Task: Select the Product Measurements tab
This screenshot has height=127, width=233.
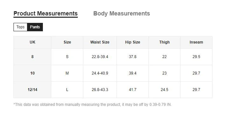Action: [45, 13]
